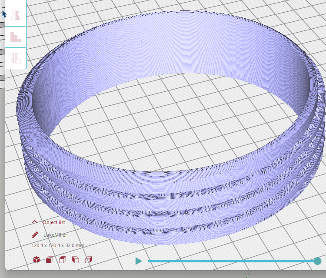This screenshot has height=278, width=326.
Task: Switch to front view orientation
Action: pos(50,260)
